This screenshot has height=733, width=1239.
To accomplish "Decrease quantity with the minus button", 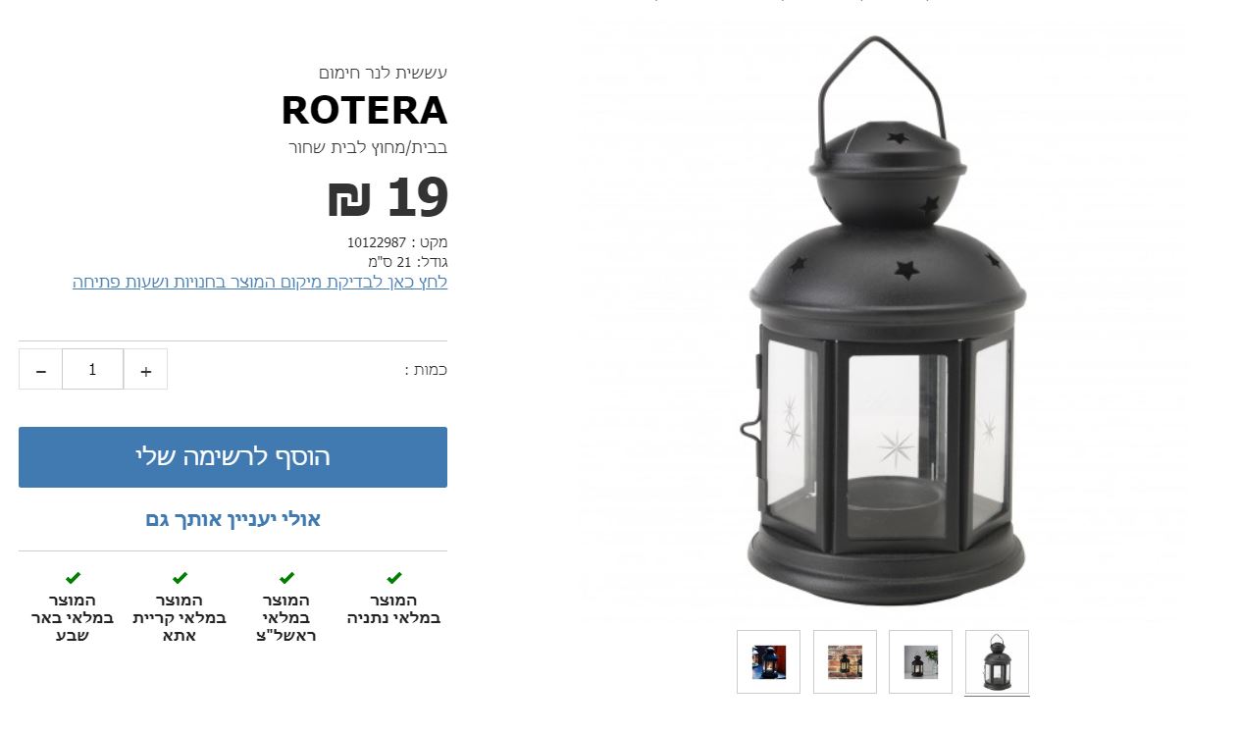I will 40,369.
